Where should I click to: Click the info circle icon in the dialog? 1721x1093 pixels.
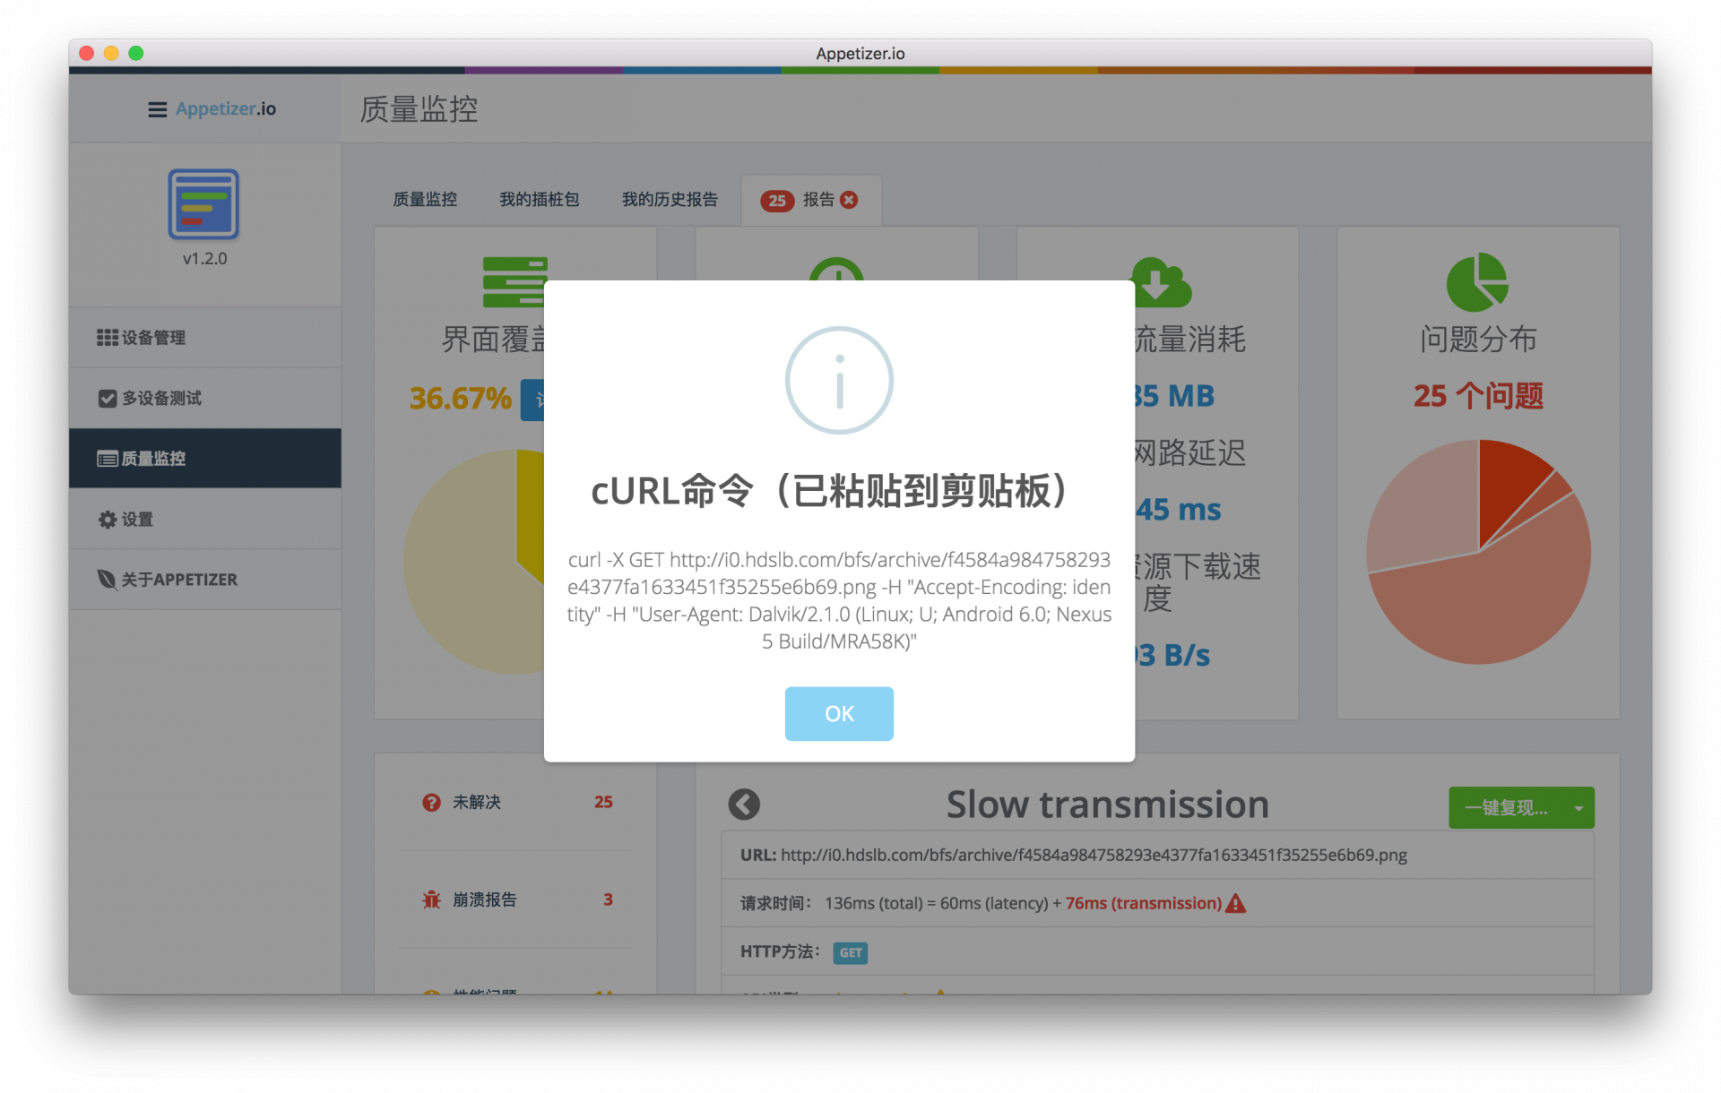pyautogui.click(x=838, y=380)
